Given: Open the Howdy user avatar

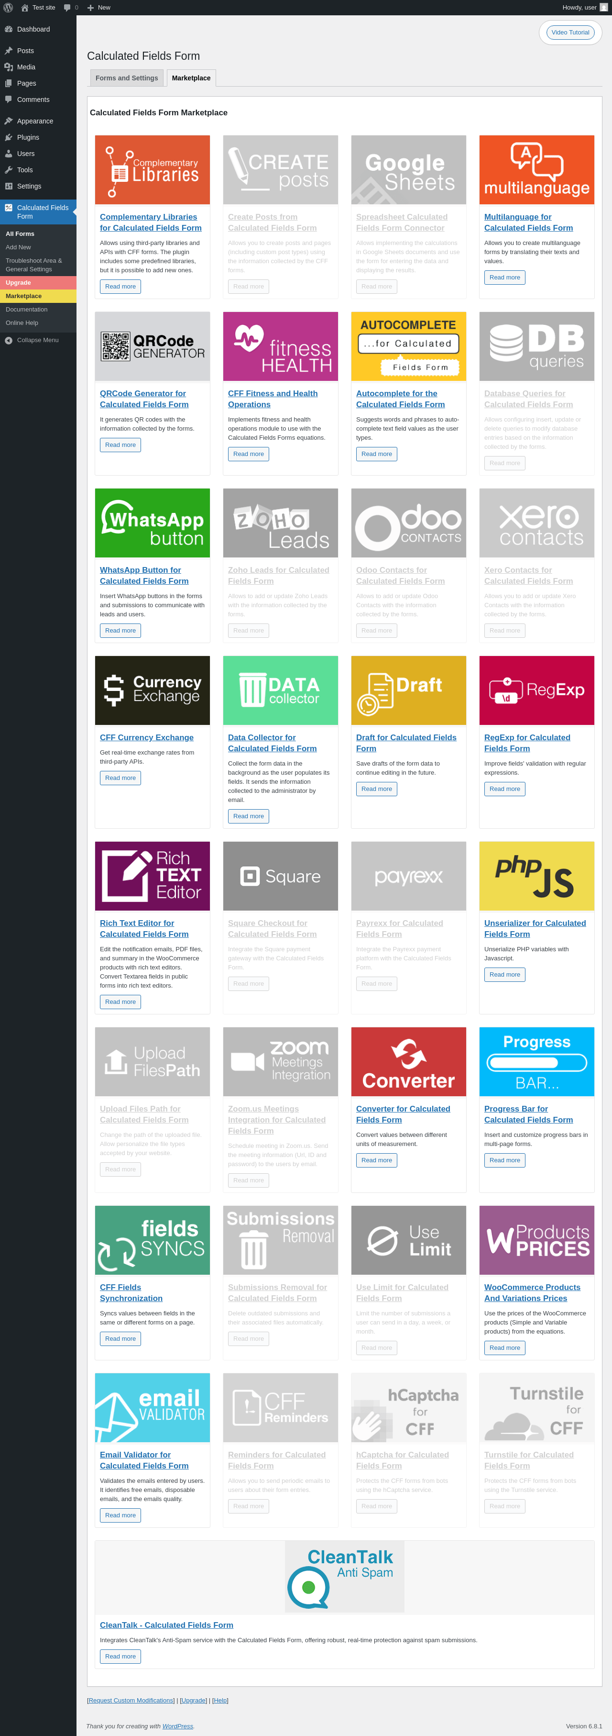Looking at the screenshot, I should [x=604, y=7].
